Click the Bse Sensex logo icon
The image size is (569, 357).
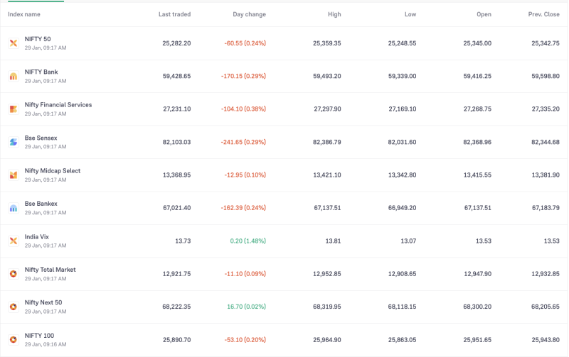[x=13, y=142]
